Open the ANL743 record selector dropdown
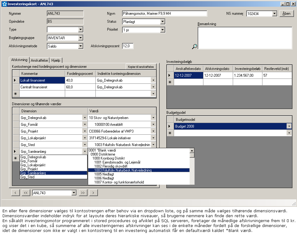297x235 pixels. [x=74, y=193]
